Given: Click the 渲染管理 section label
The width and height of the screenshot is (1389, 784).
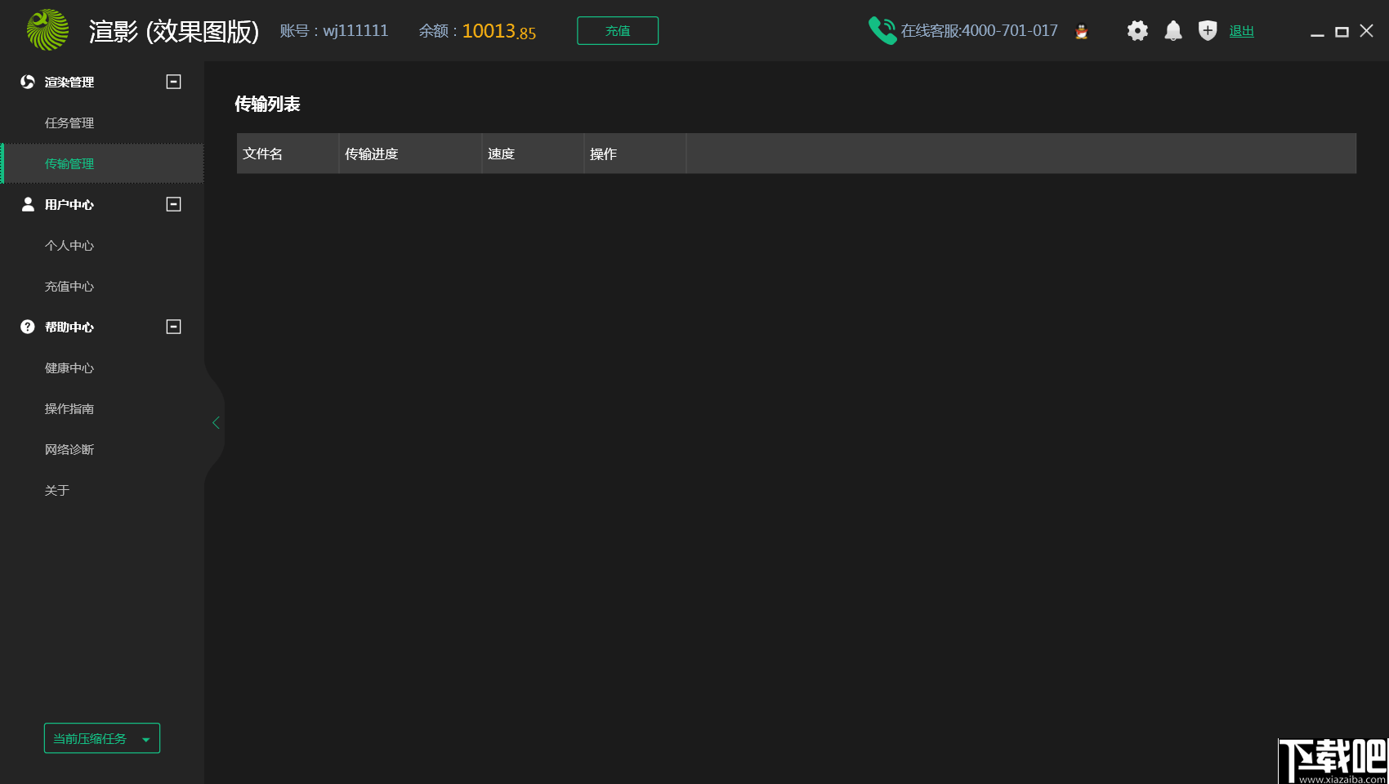Looking at the screenshot, I should coord(69,82).
